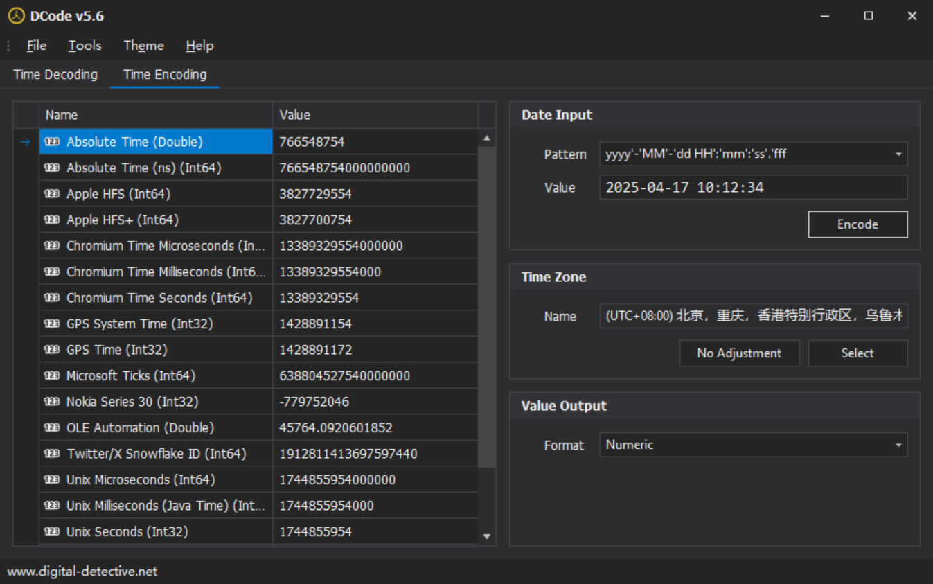Click the numeric icon beside Apple HFS (Int64)

pos(52,194)
